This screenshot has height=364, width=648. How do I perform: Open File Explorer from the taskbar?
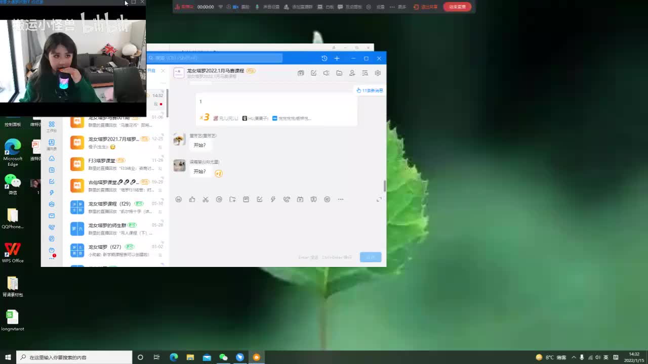click(190, 357)
